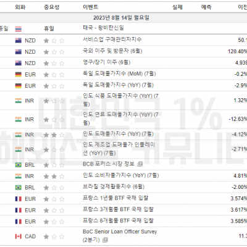Click the previous value -12.63%
Screen dimensions: 247x247
[238, 119]
